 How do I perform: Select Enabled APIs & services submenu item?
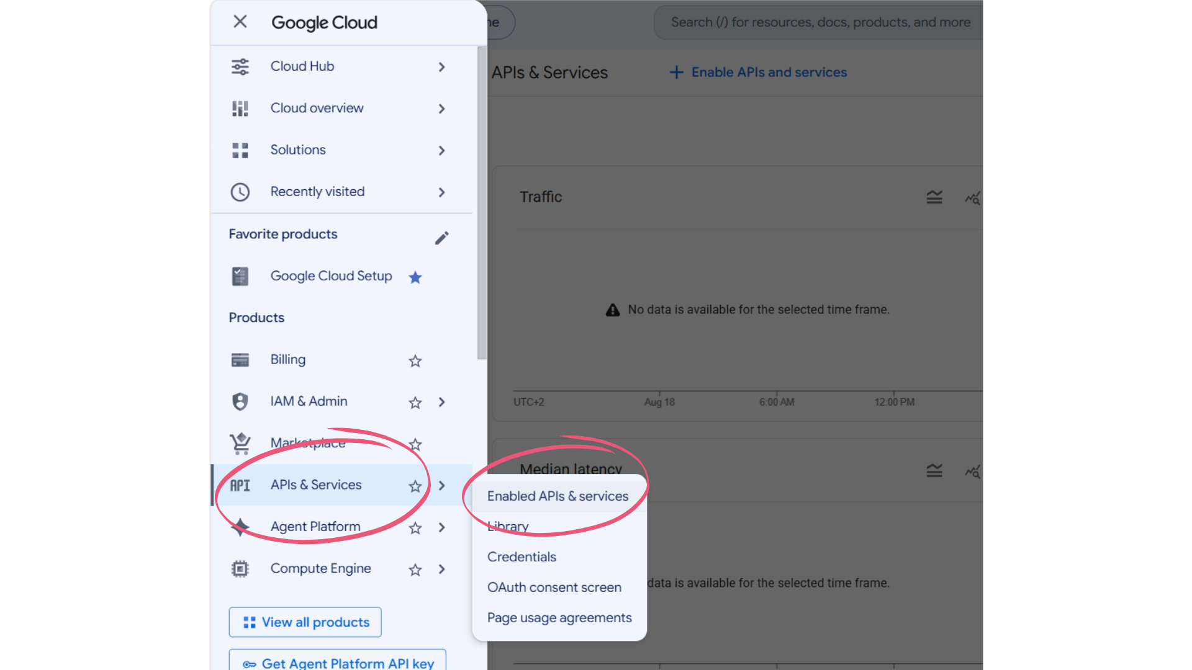559,496
